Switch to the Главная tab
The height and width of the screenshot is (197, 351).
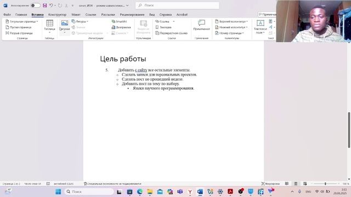click(21, 15)
